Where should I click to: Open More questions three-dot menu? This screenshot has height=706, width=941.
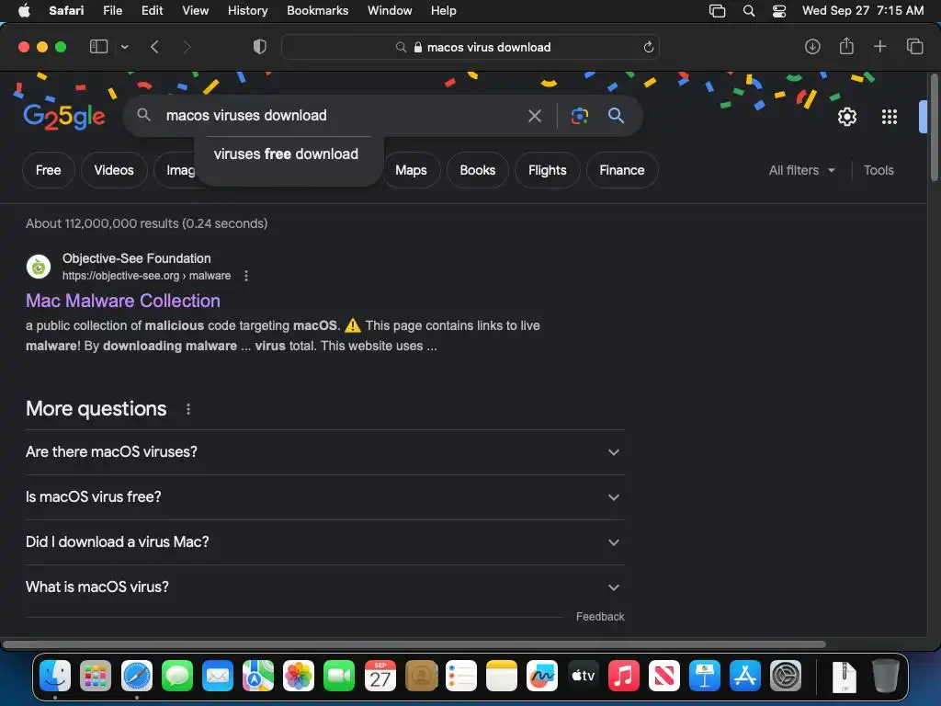pos(188,409)
